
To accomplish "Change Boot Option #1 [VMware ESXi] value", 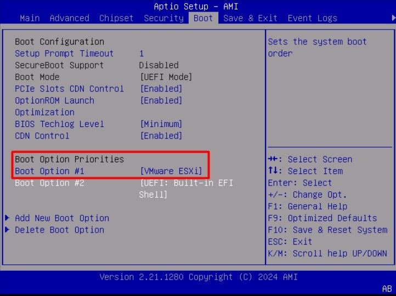I will 171,171.
